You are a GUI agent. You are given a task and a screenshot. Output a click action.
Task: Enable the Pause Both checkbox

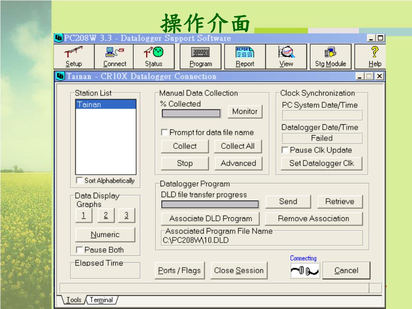[79, 249]
